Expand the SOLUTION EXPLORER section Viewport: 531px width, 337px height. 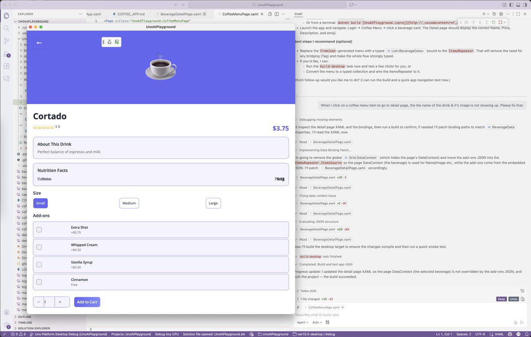34,328
